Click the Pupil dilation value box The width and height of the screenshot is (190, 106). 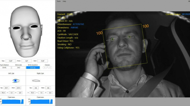5,68
